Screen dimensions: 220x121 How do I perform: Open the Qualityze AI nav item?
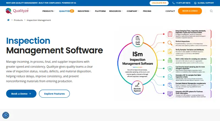(x=66, y=11)
